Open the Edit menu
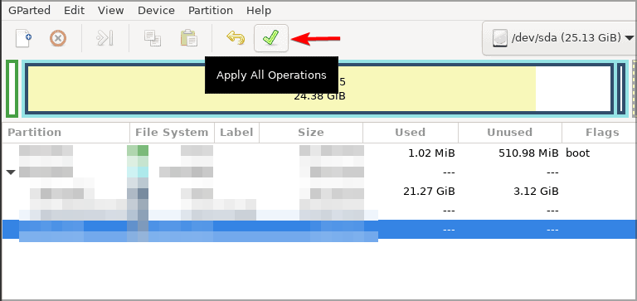The width and height of the screenshot is (637, 301). tap(74, 10)
